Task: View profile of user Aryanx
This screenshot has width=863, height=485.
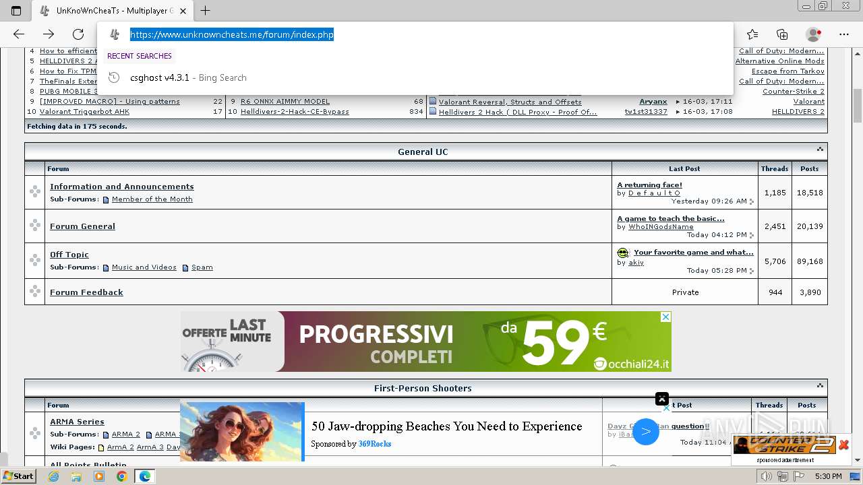Action: coord(653,102)
